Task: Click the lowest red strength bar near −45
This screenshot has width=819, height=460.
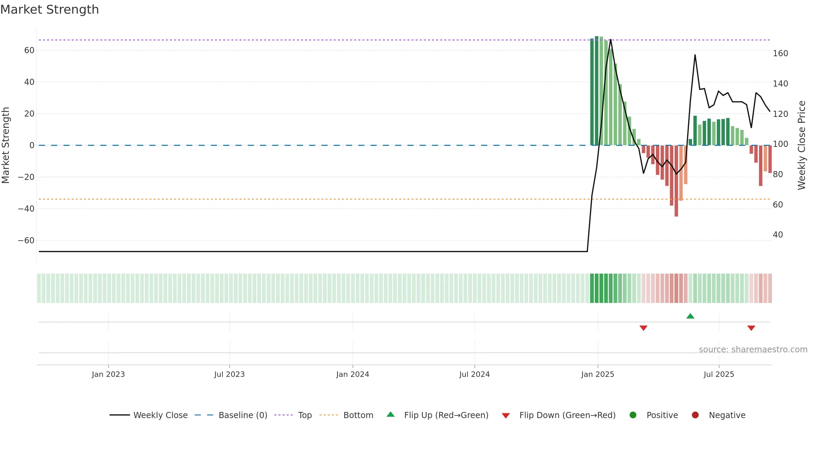Action: (x=676, y=181)
